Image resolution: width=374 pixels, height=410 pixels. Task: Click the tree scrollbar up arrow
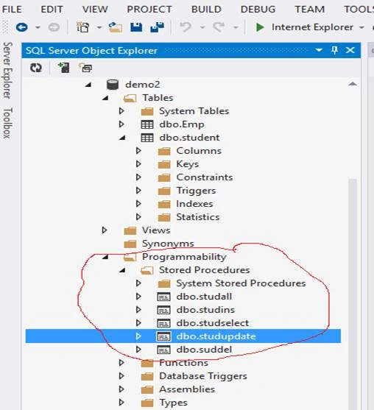click(x=353, y=84)
